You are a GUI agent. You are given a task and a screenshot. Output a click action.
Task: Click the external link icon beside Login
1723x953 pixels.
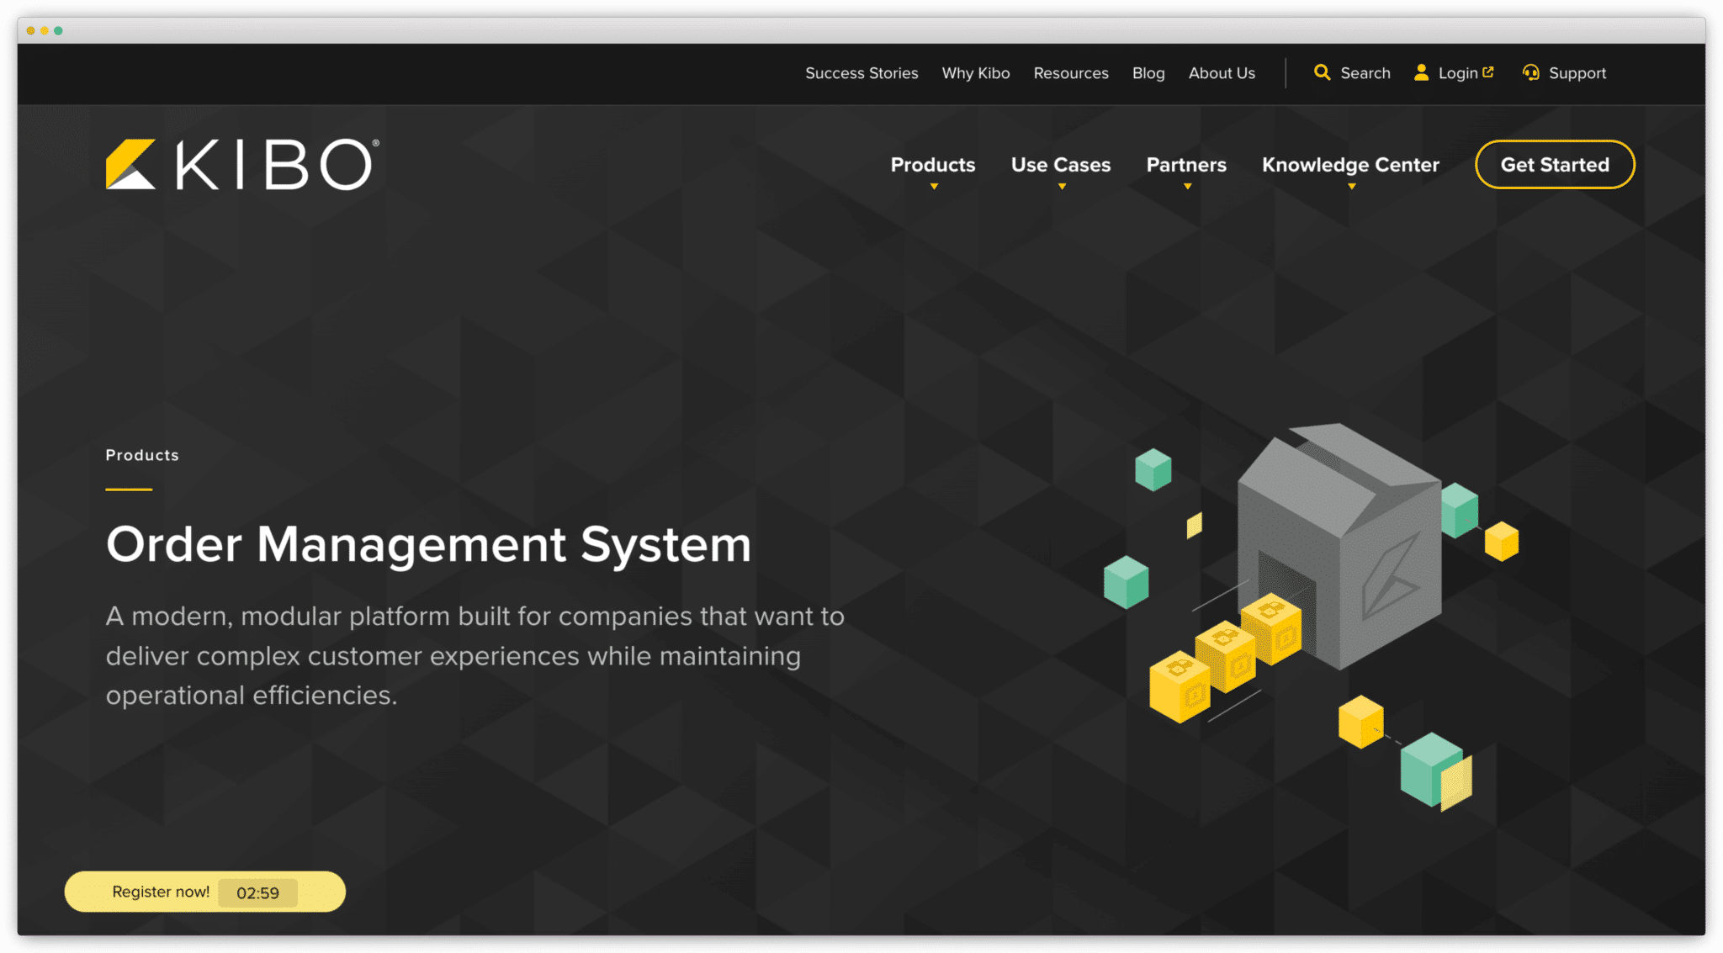pyautogui.click(x=1489, y=71)
